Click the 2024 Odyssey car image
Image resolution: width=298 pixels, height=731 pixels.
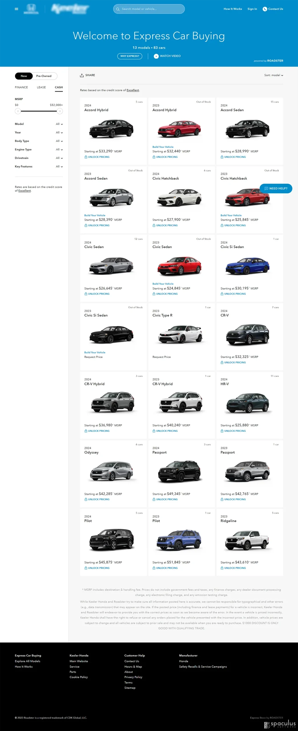(111, 471)
